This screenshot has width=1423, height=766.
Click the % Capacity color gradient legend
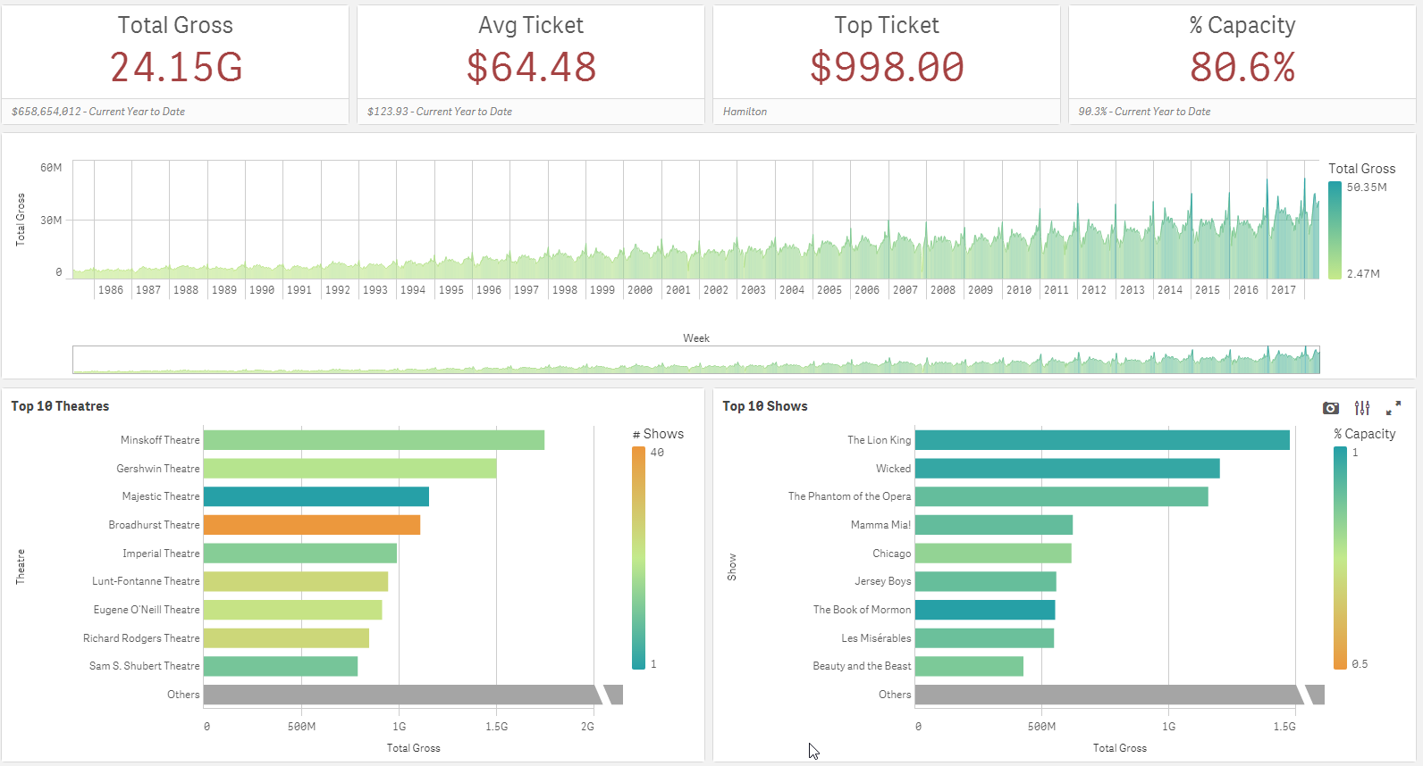pyautogui.click(x=1340, y=558)
